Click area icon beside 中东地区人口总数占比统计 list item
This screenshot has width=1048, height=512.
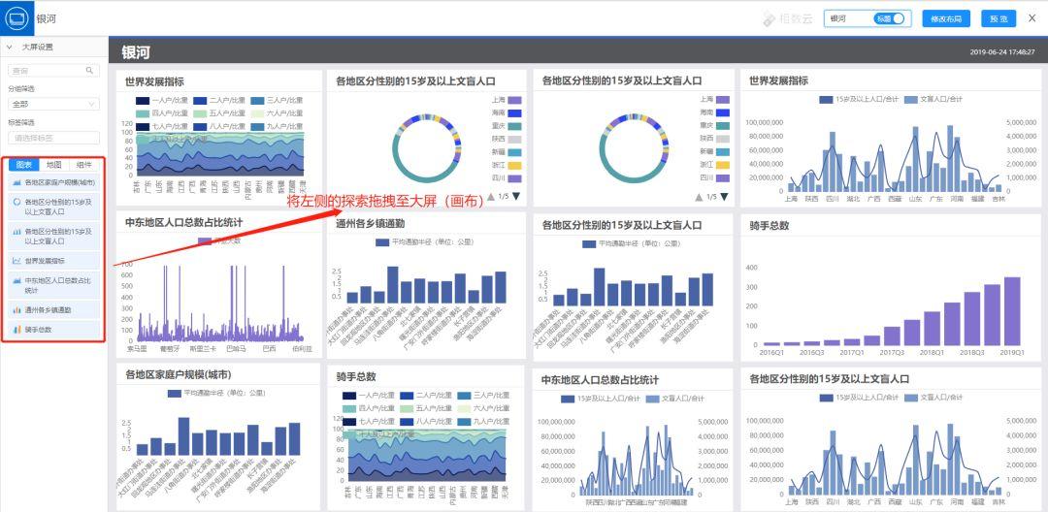pyautogui.click(x=16, y=281)
